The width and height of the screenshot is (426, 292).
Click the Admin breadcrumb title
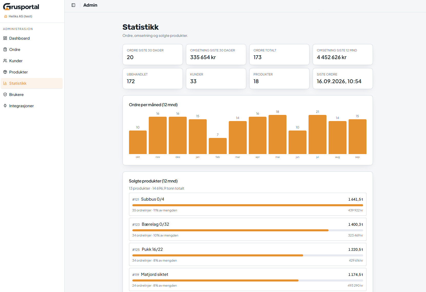pos(90,5)
